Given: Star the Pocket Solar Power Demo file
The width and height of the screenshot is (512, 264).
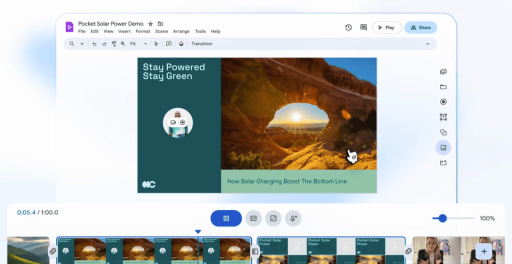Looking at the screenshot, I should coord(150,23).
